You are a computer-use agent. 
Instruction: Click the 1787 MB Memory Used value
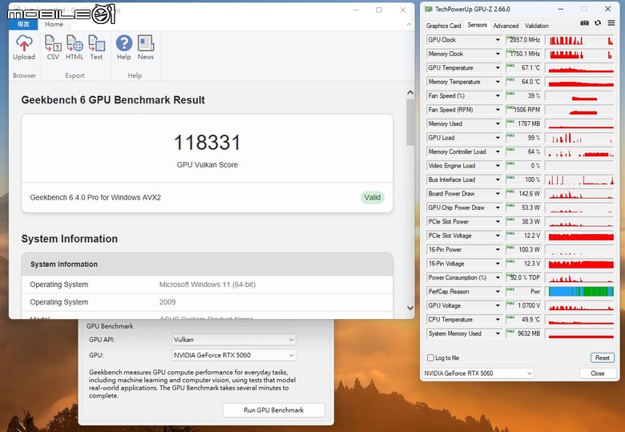tap(529, 123)
